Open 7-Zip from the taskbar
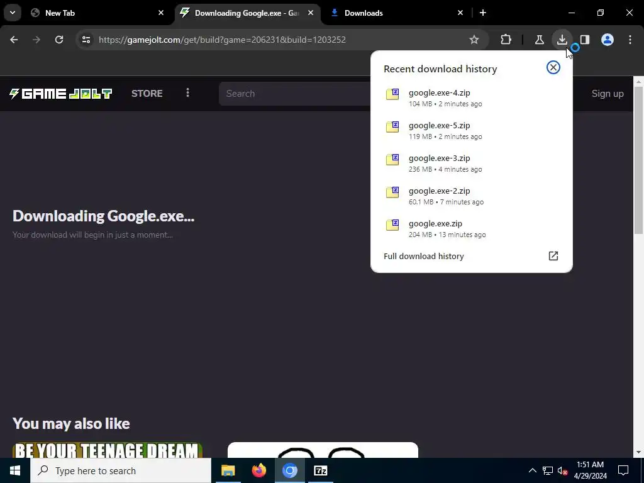Viewport: 644px width, 483px height. [320, 470]
